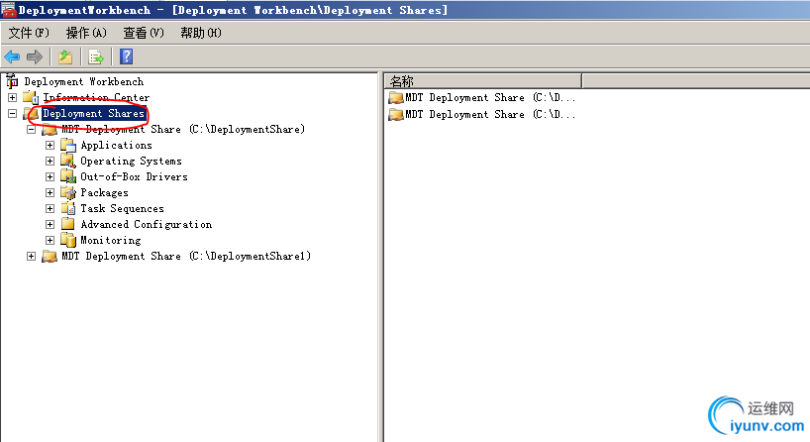Click the DeploymentShare1 folder icon in tree
Image resolution: width=810 pixels, height=442 pixels.
tap(50, 256)
